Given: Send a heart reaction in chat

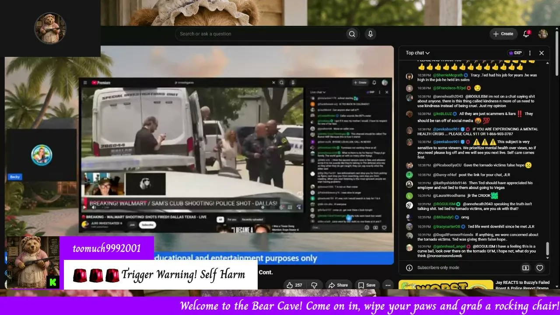Looking at the screenshot, I should pos(540,268).
